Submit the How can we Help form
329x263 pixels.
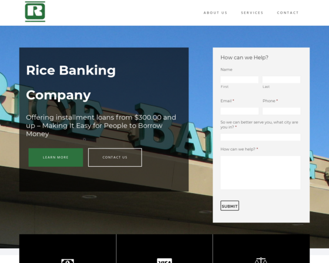click(x=230, y=205)
